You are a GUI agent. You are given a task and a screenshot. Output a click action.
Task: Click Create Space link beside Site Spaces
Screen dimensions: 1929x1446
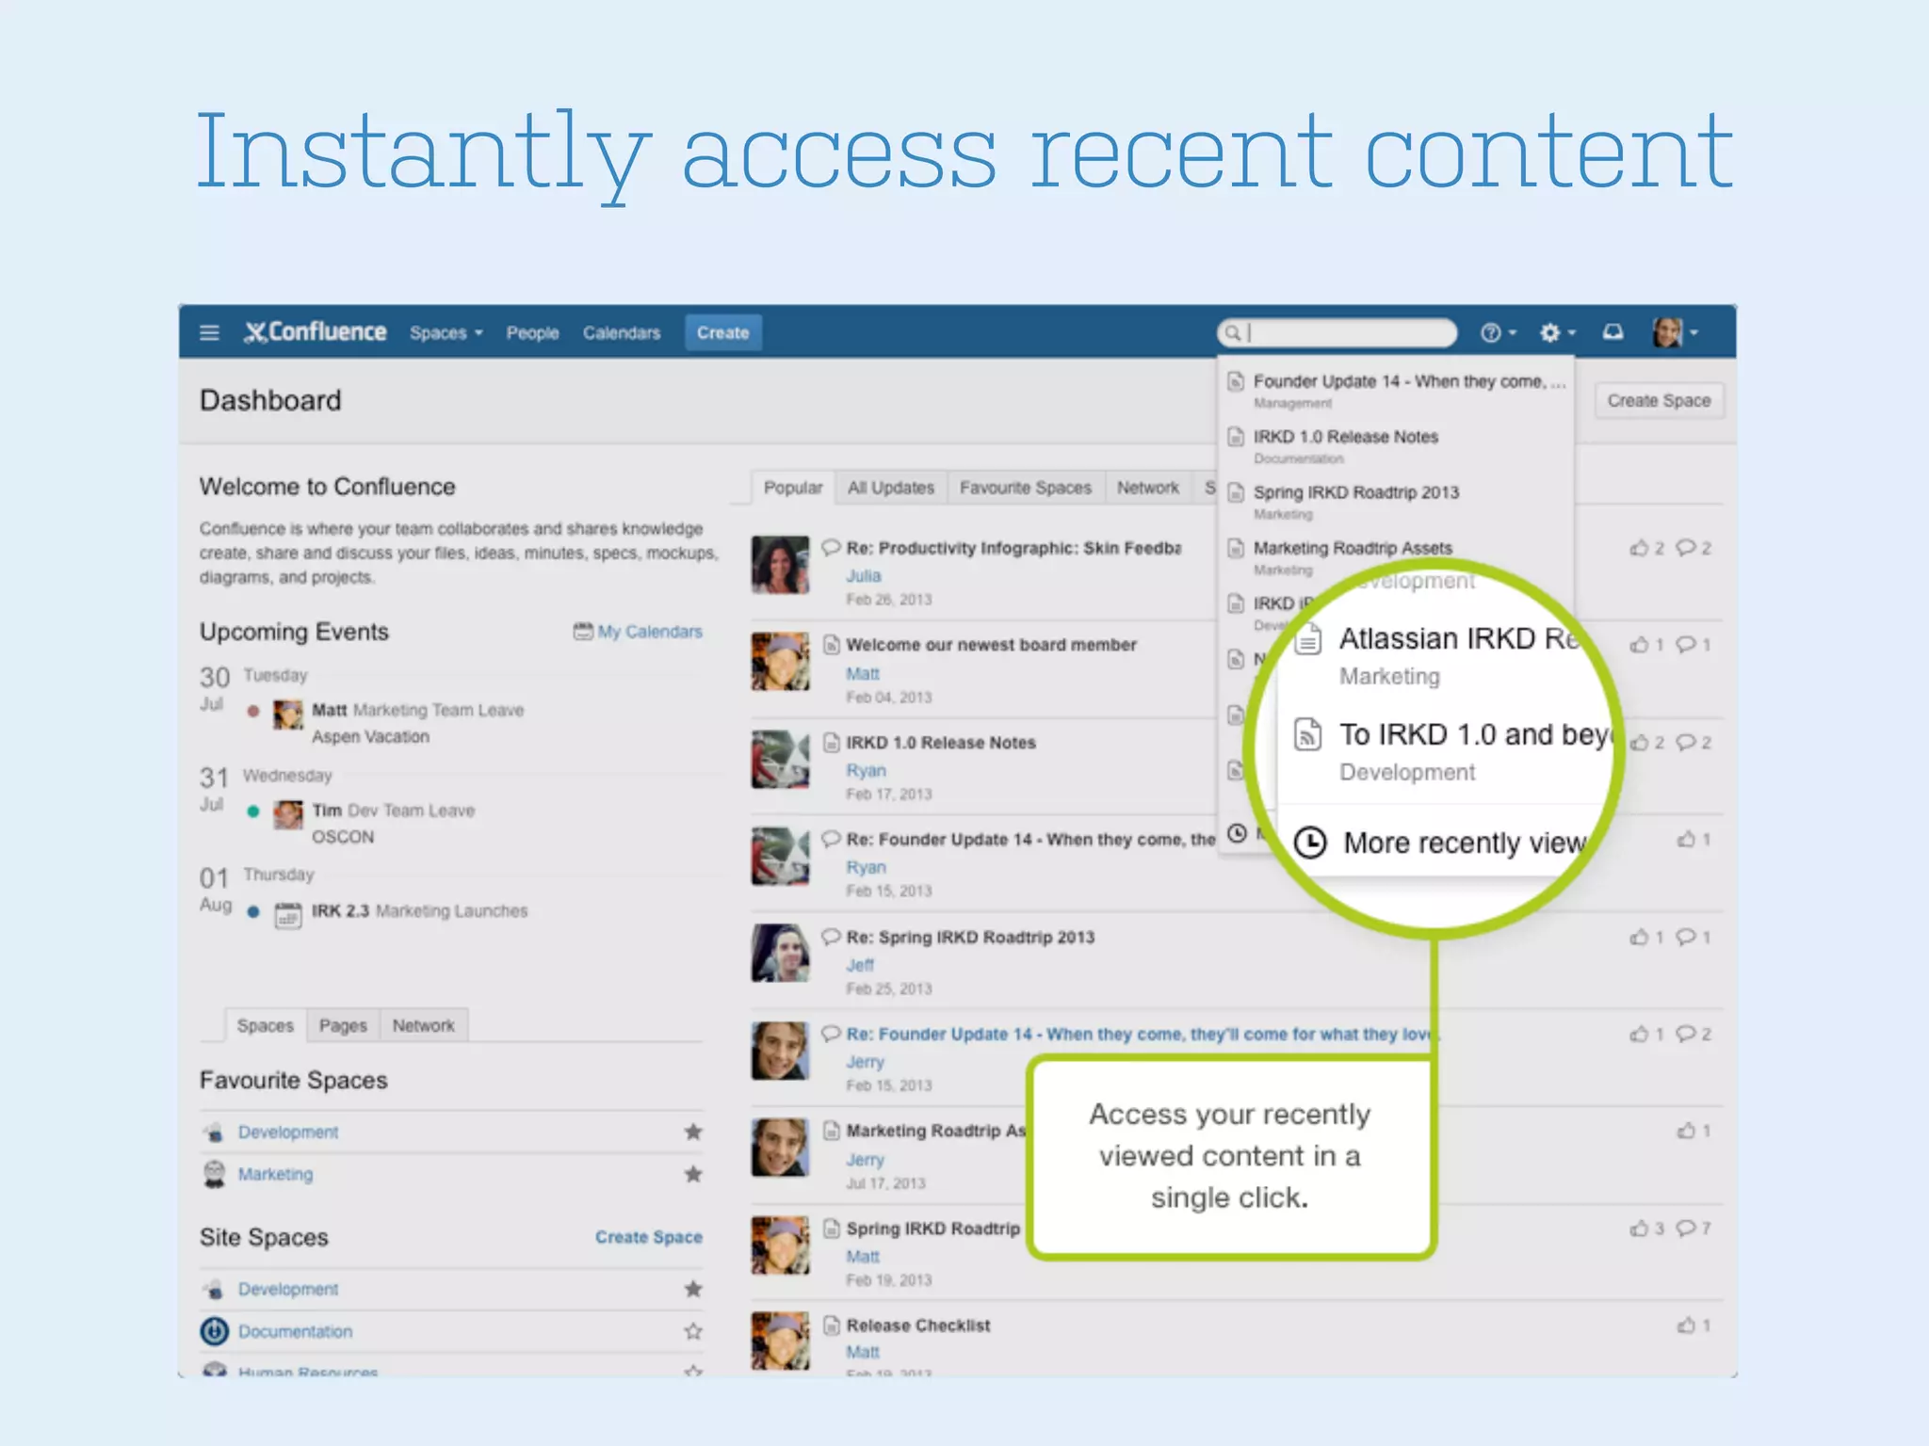point(648,1237)
